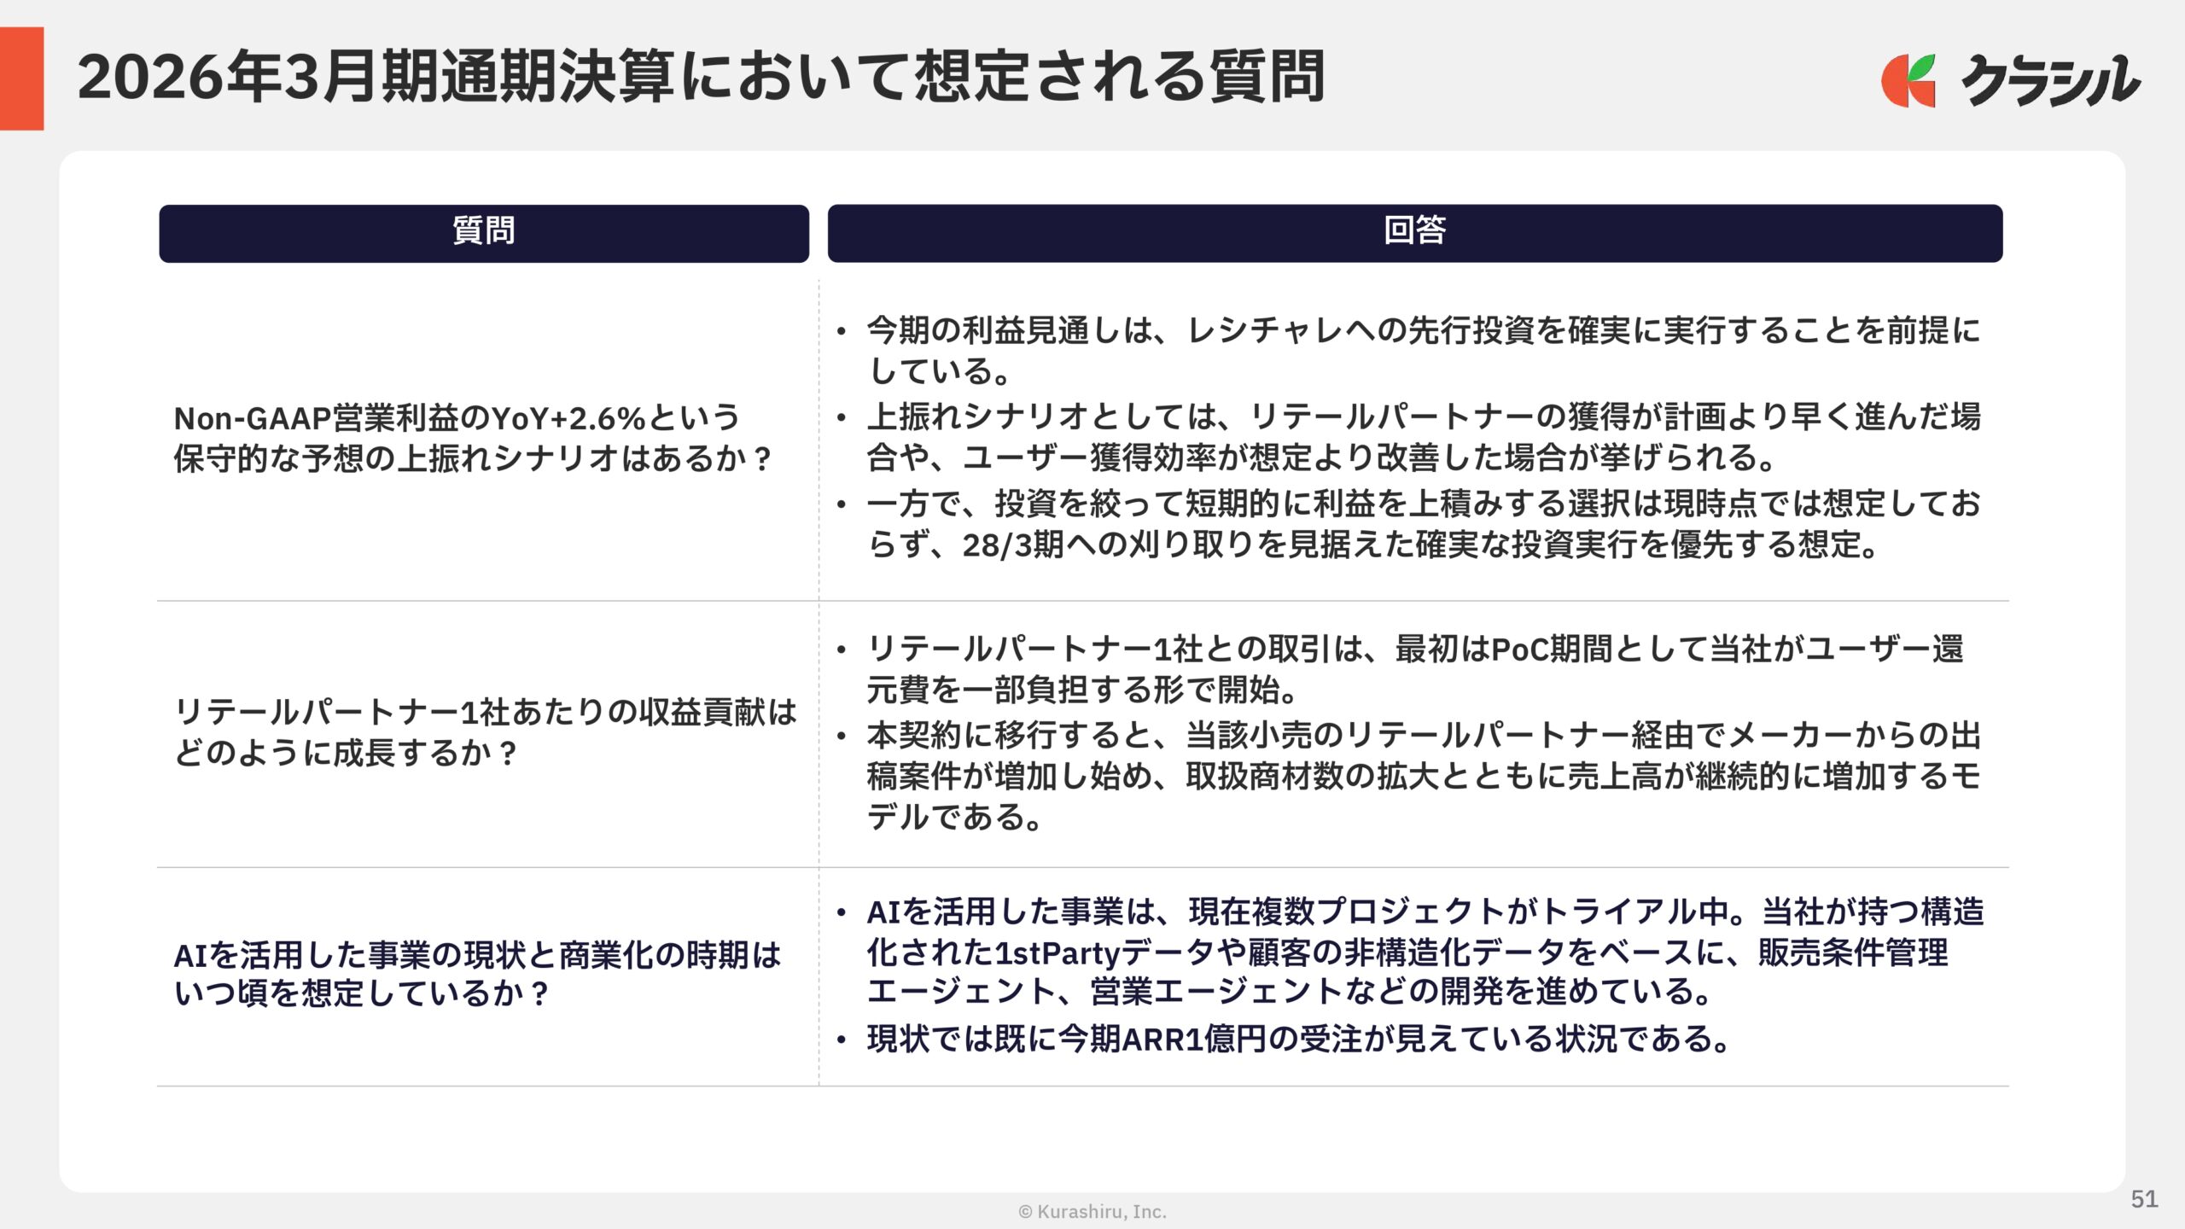Click the '© Kurashiru, Inc.' footer text
The width and height of the screenshot is (2185, 1229).
point(1092,1211)
